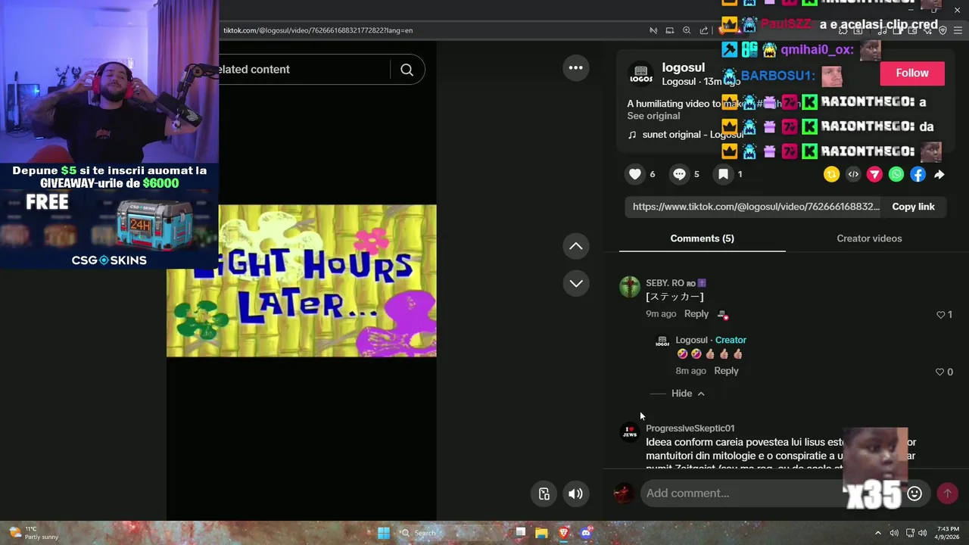The height and width of the screenshot is (545, 969).
Task: Click the magnifier icon in related content search
Action: pos(407,70)
